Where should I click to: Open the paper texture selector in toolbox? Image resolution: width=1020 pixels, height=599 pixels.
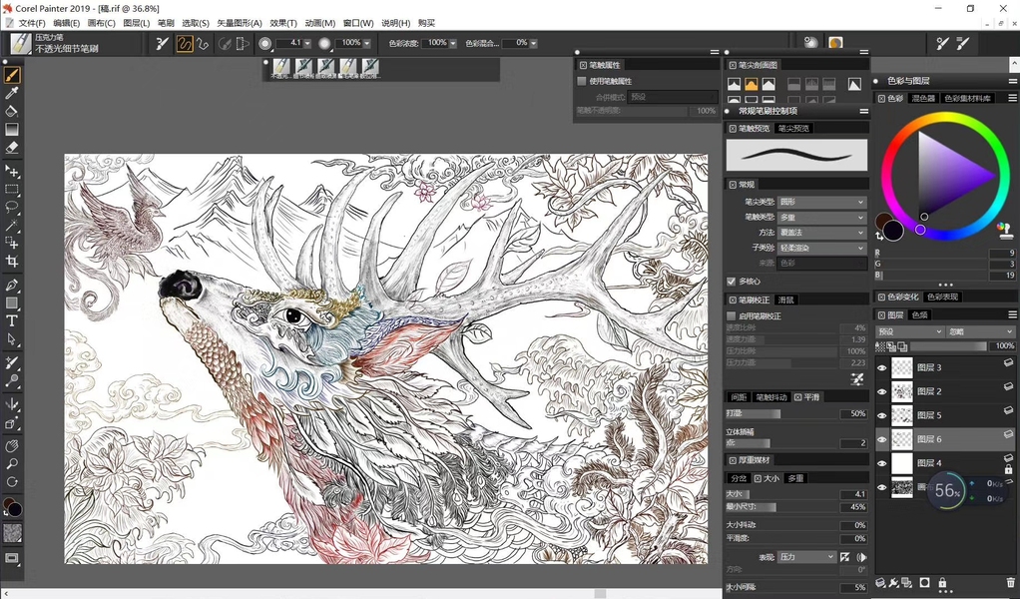12,533
